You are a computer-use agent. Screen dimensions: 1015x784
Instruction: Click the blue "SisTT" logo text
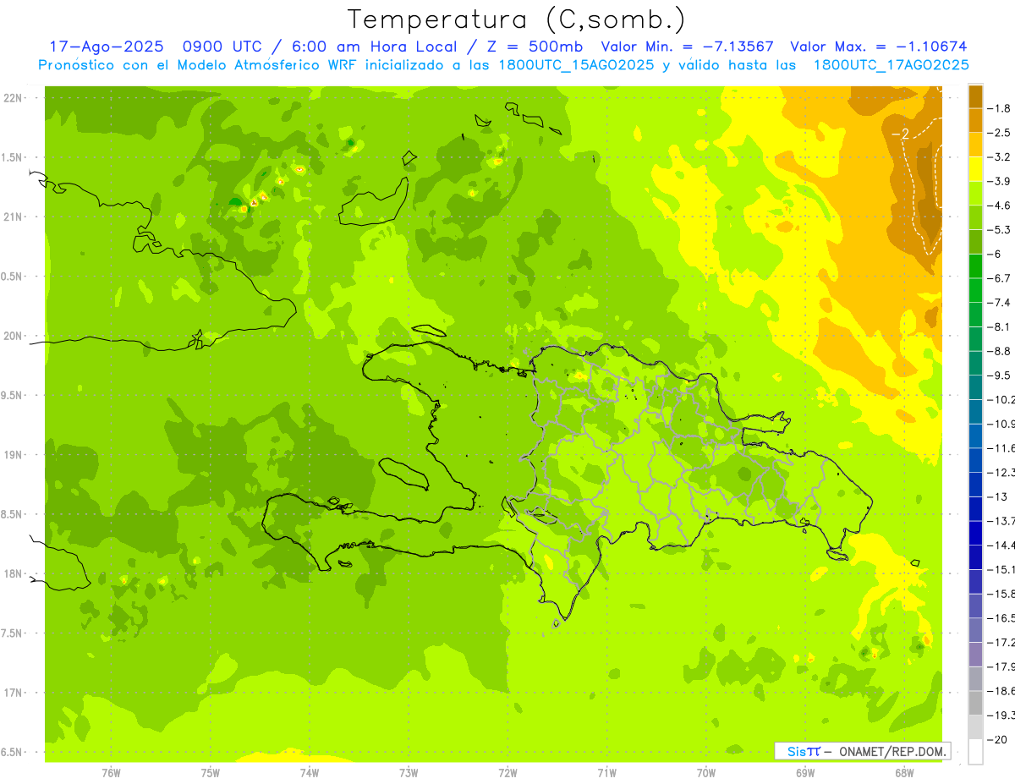tap(804, 751)
